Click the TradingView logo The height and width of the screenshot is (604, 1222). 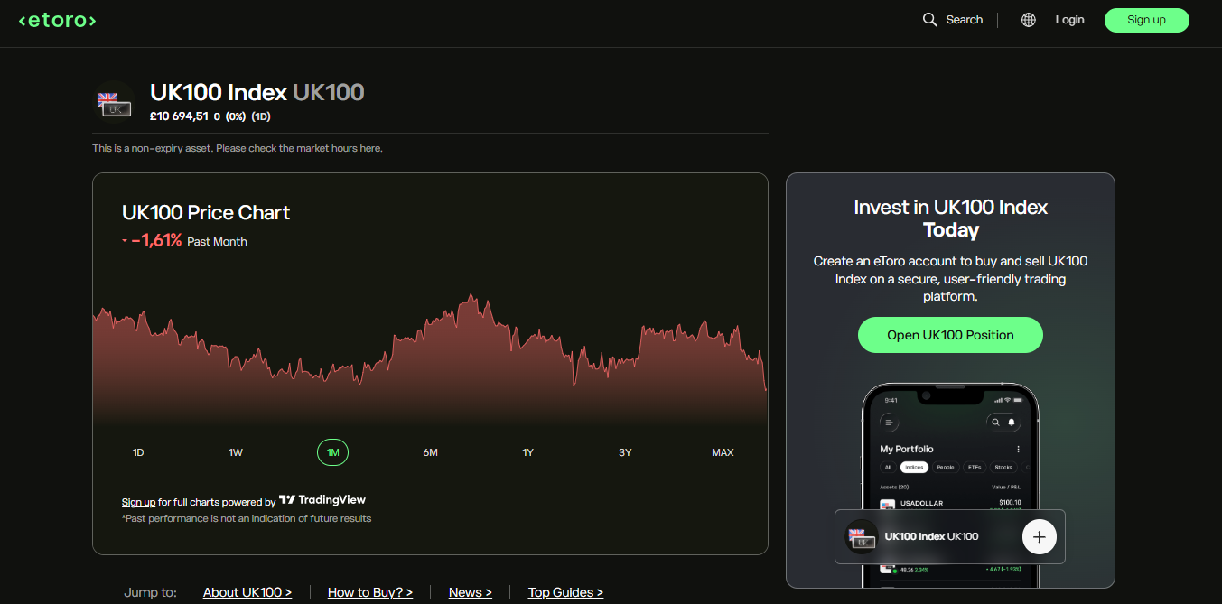tap(322, 500)
